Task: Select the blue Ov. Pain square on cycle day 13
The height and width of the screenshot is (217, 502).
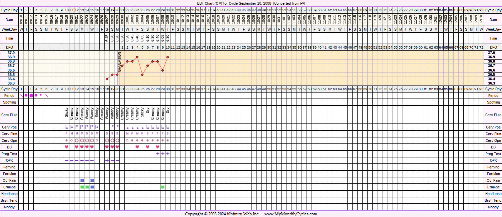Action: 82,180
